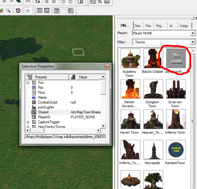Select the Floor property row
The width and height of the screenshot is (197, 189).
(x=63, y=93)
